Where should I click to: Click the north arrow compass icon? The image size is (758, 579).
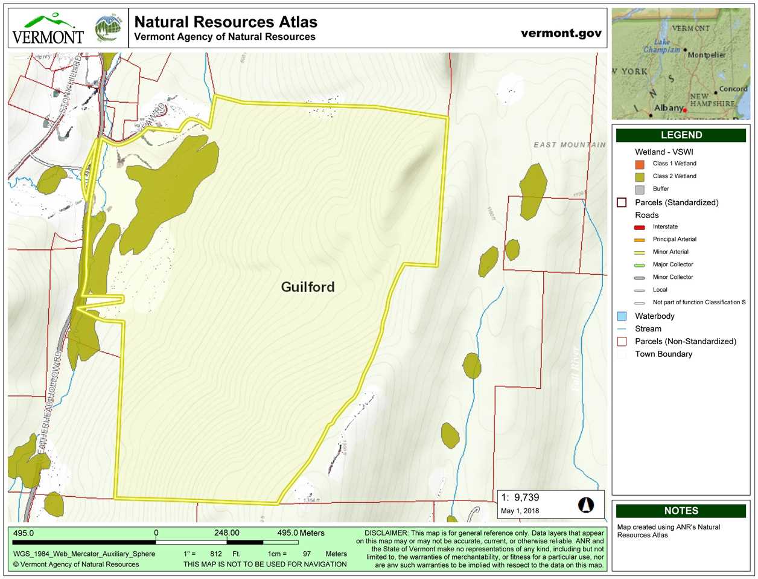[586, 504]
